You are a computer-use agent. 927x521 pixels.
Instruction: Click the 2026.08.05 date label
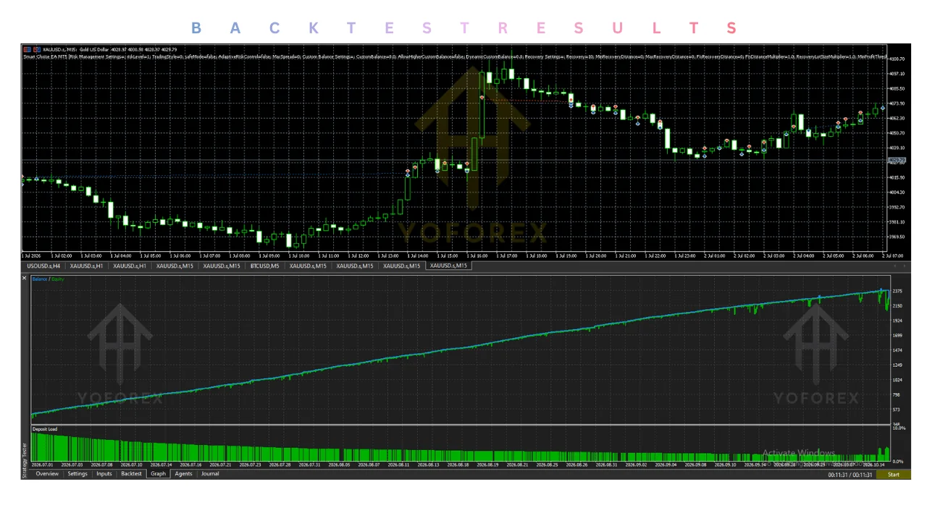(339, 465)
